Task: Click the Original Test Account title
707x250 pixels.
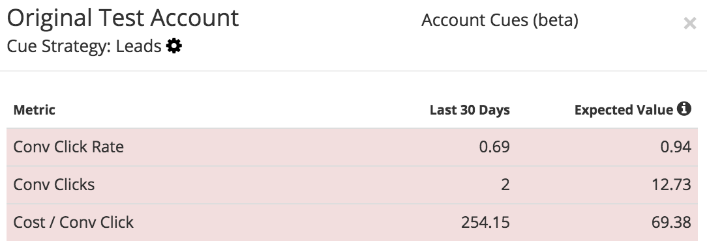Action: click(x=123, y=18)
